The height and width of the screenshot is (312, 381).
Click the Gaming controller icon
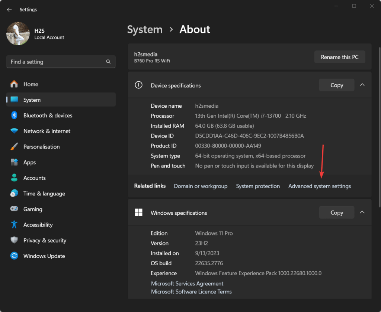[x=14, y=209]
